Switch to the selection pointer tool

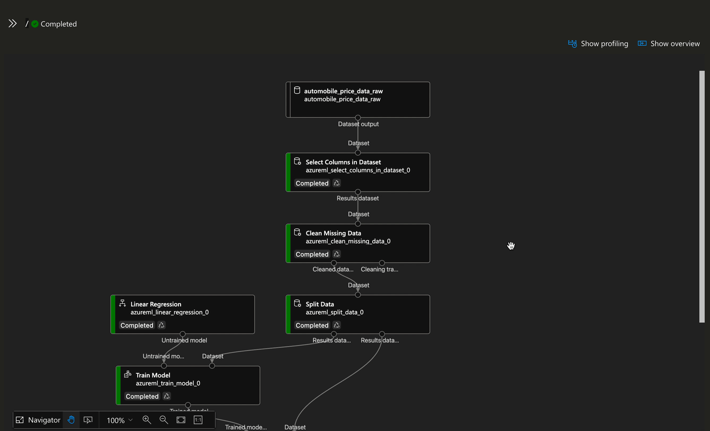tap(88, 420)
